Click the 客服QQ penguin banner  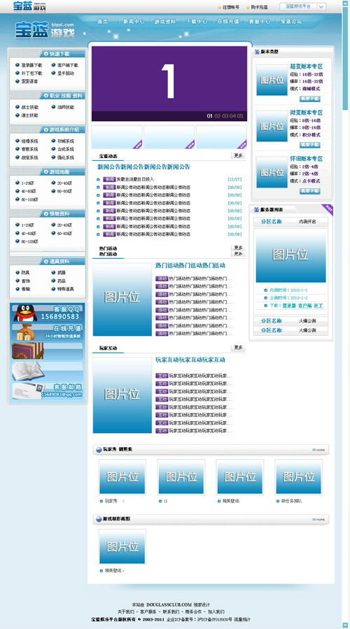(48, 313)
